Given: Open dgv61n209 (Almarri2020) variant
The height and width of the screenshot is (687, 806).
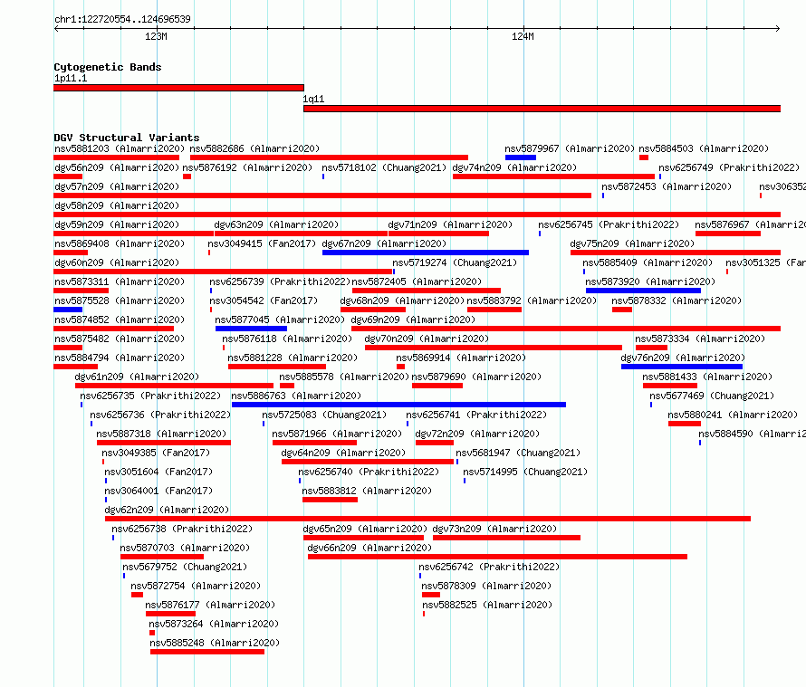Looking at the screenshot, I should point(174,386).
